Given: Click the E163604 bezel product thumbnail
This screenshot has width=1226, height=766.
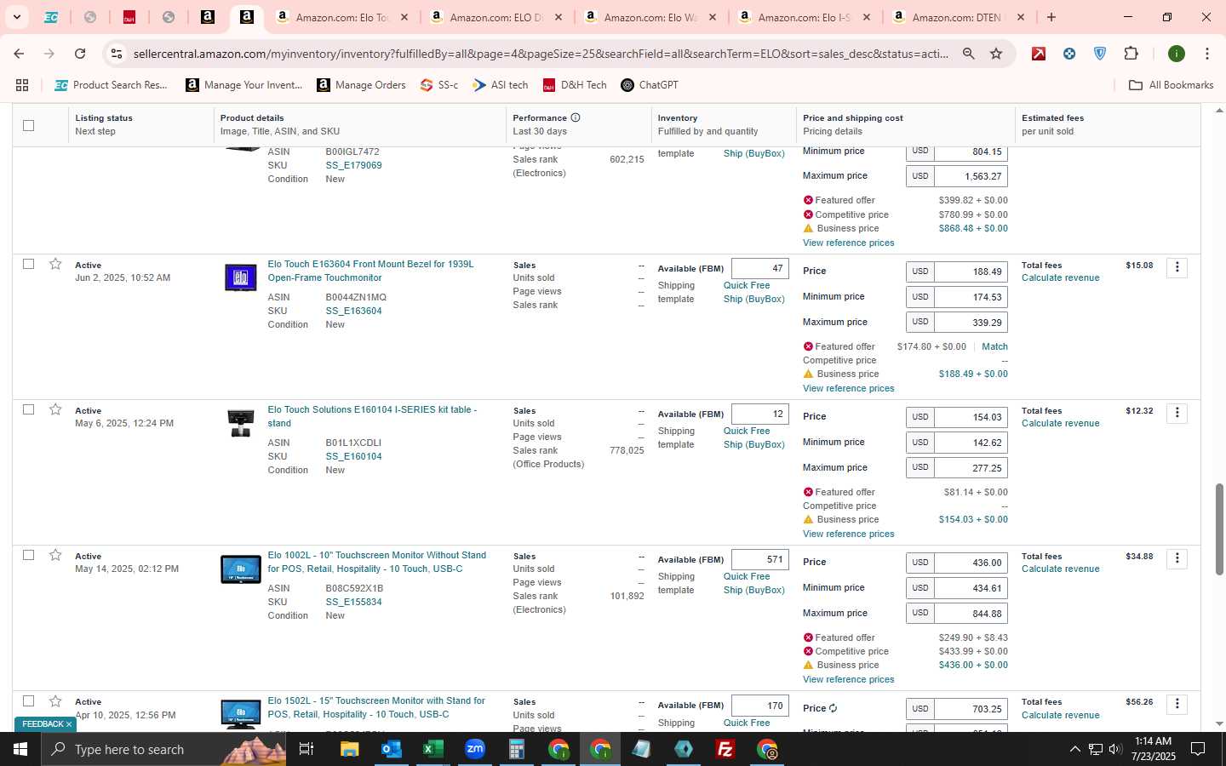Looking at the screenshot, I should [241, 277].
